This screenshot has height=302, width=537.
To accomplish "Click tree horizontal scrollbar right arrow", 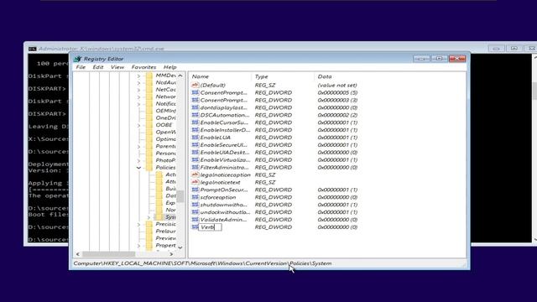I will point(171,253).
